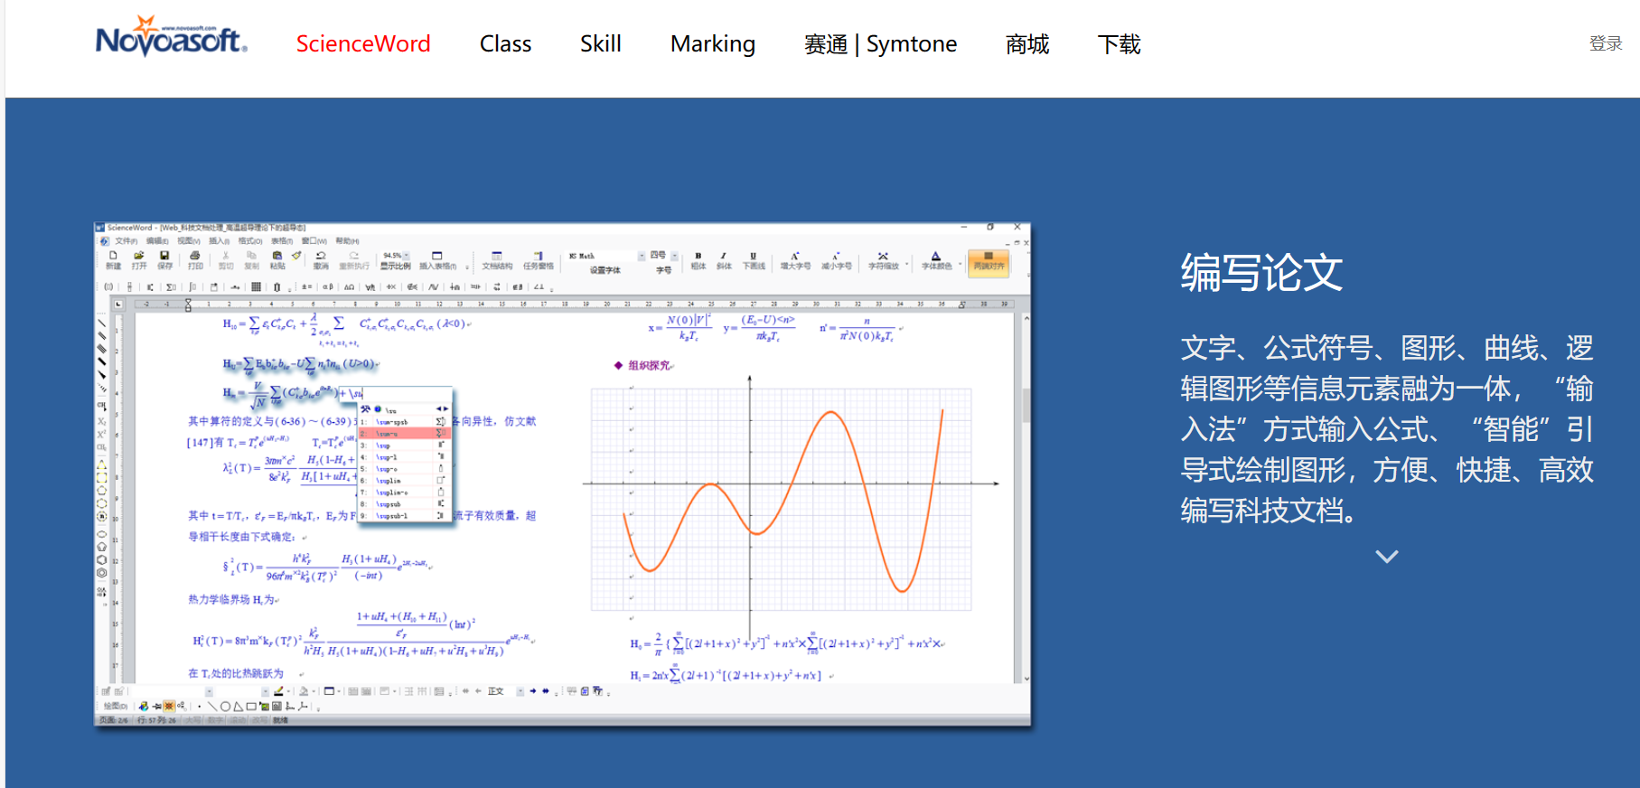
Task: Click 打印 icon in the ScienceWord screenshot
Action: coord(195,260)
